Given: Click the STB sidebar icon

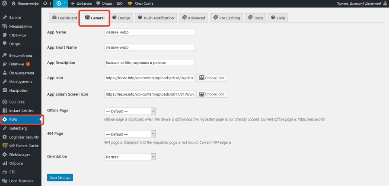Looking at the screenshot, I should (4, 172).
